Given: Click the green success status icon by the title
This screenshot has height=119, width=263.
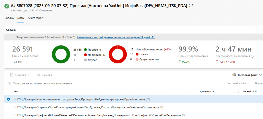Looking at the screenshot, I should tap(7, 6).
